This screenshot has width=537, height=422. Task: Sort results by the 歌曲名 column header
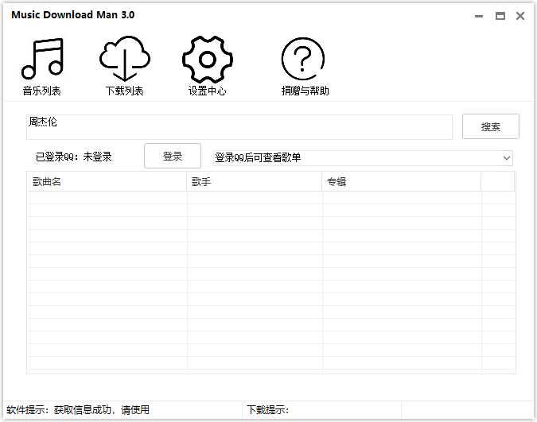[x=107, y=182]
